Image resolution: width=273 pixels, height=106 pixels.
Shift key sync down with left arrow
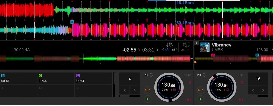[163, 50]
